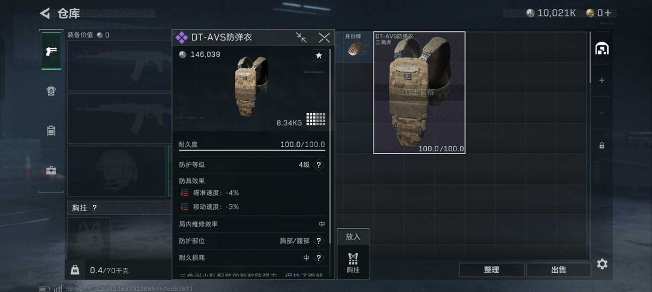This screenshot has height=292, width=652.
Task: Collapse the item detail panel via the arrows icon
Action: pos(301,37)
